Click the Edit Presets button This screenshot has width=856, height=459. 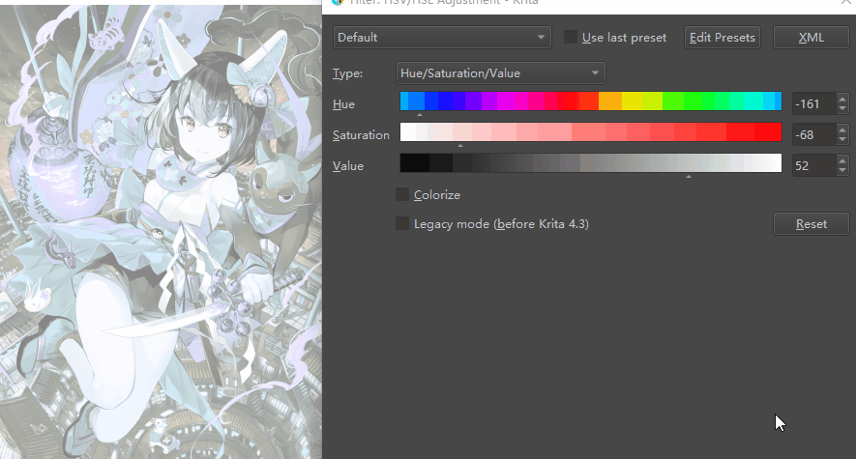pyautogui.click(x=723, y=38)
